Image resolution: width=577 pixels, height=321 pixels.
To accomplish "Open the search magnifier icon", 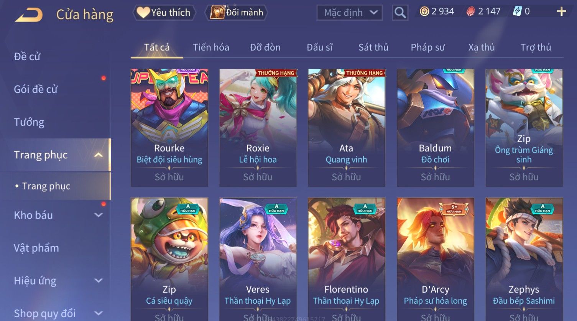I will tap(400, 13).
